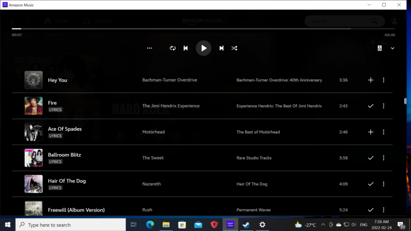
Task: Remove Fire from library checkmark
Action: coord(370,106)
